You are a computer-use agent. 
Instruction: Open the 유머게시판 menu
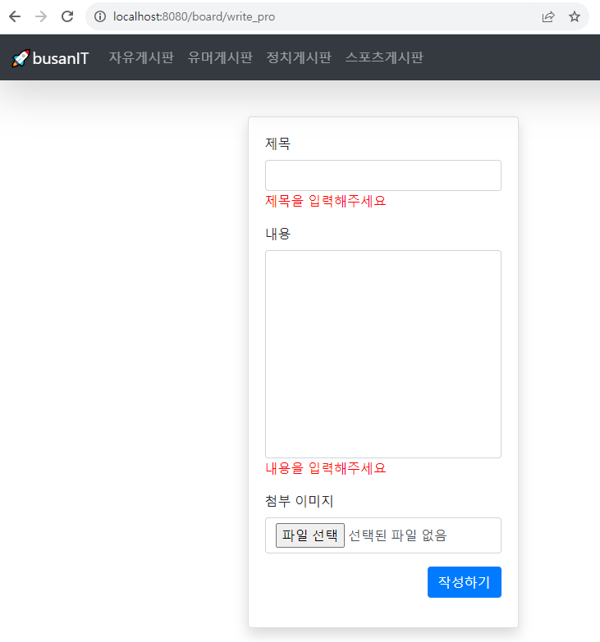220,57
